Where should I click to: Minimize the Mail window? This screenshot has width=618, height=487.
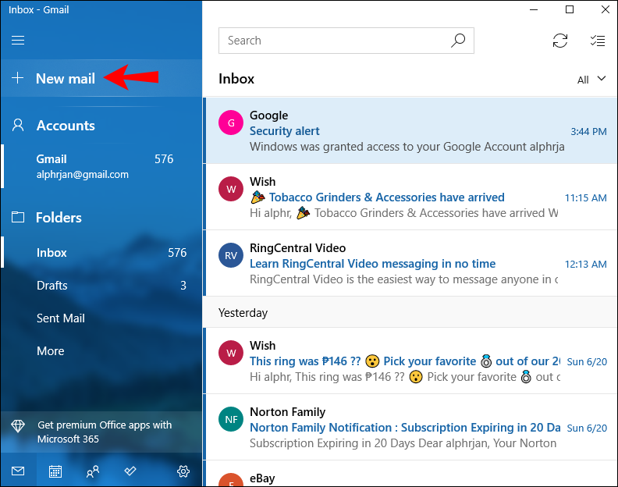tap(534, 9)
